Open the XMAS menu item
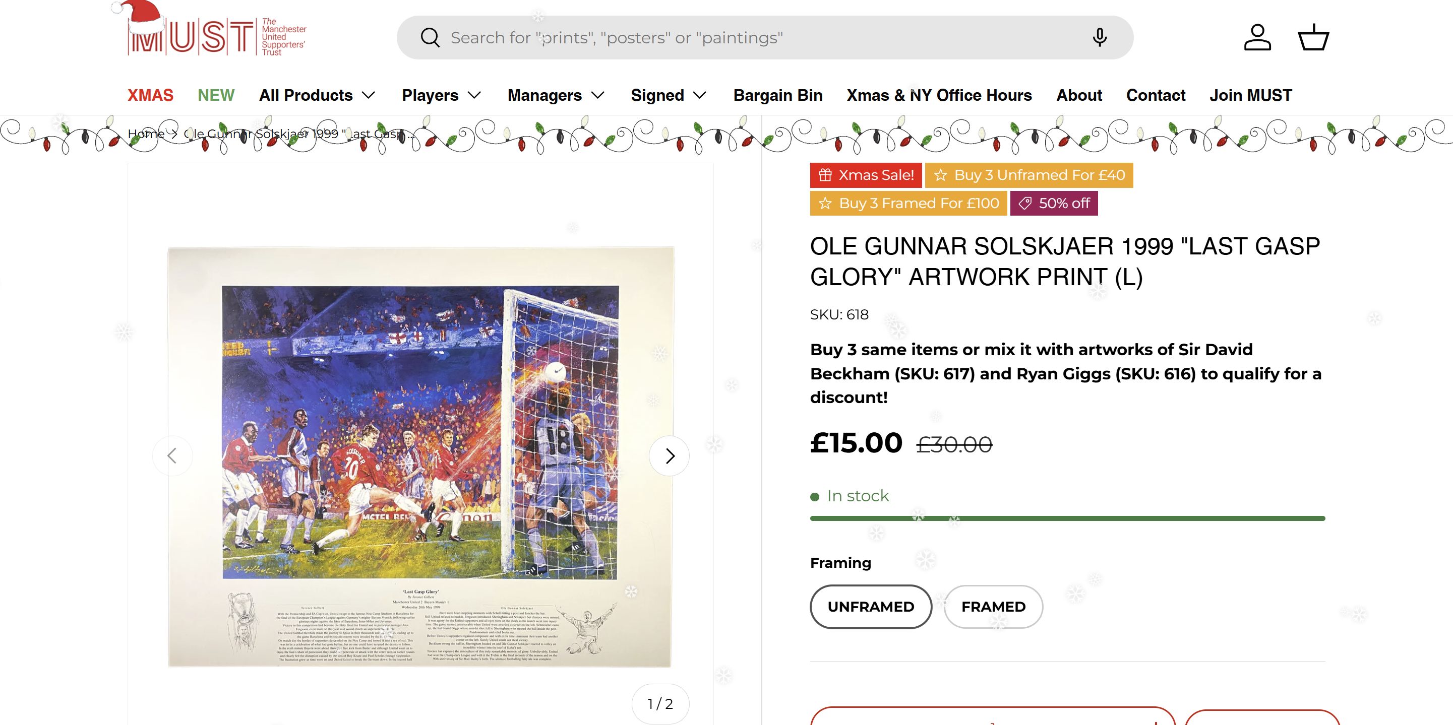The image size is (1453, 725). 151,95
